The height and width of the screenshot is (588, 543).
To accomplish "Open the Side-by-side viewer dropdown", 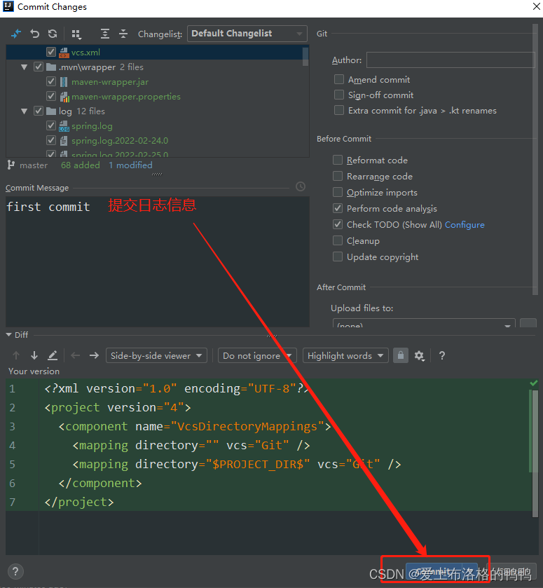I will (x=156, y=355).
